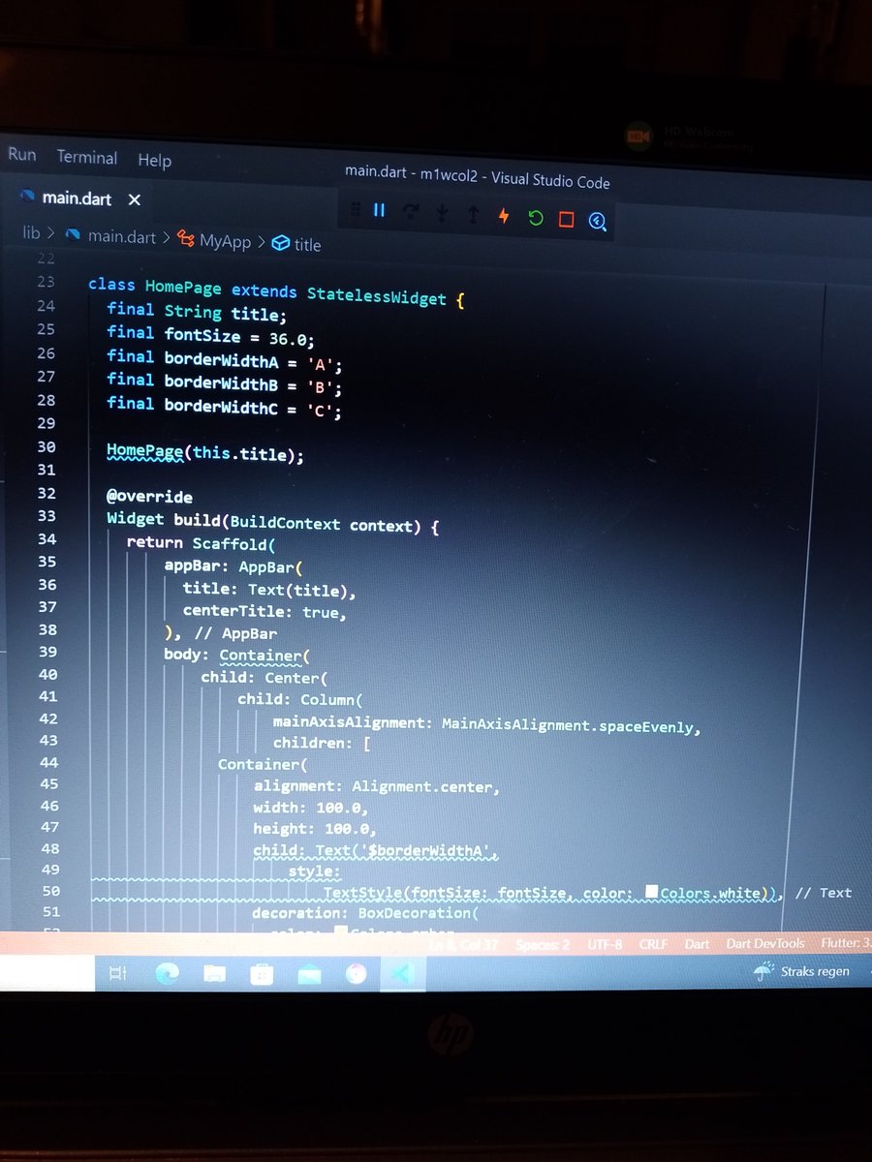Open the Run menu

click(22, 155)
